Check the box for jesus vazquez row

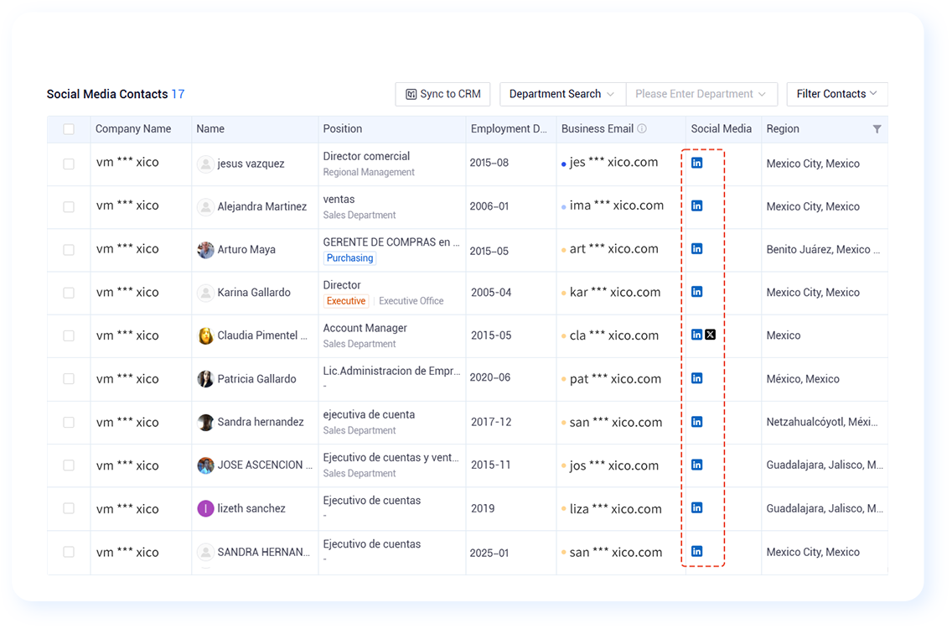point(69,164)
